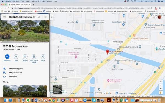Click the red location pin on map
165x103 pixels.
[x=108, y=52]
